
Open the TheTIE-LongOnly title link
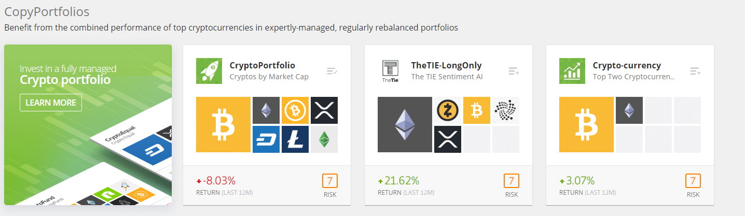coord(446,66)
